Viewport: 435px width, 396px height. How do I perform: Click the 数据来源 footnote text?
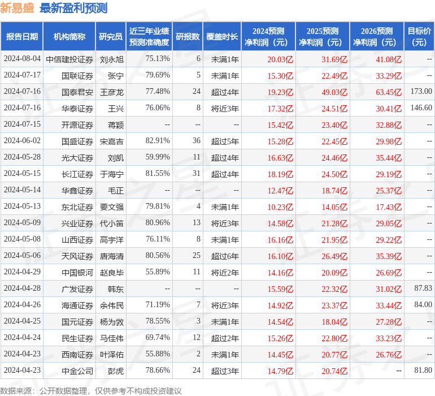pyautogui.click(x=91, y=391)
